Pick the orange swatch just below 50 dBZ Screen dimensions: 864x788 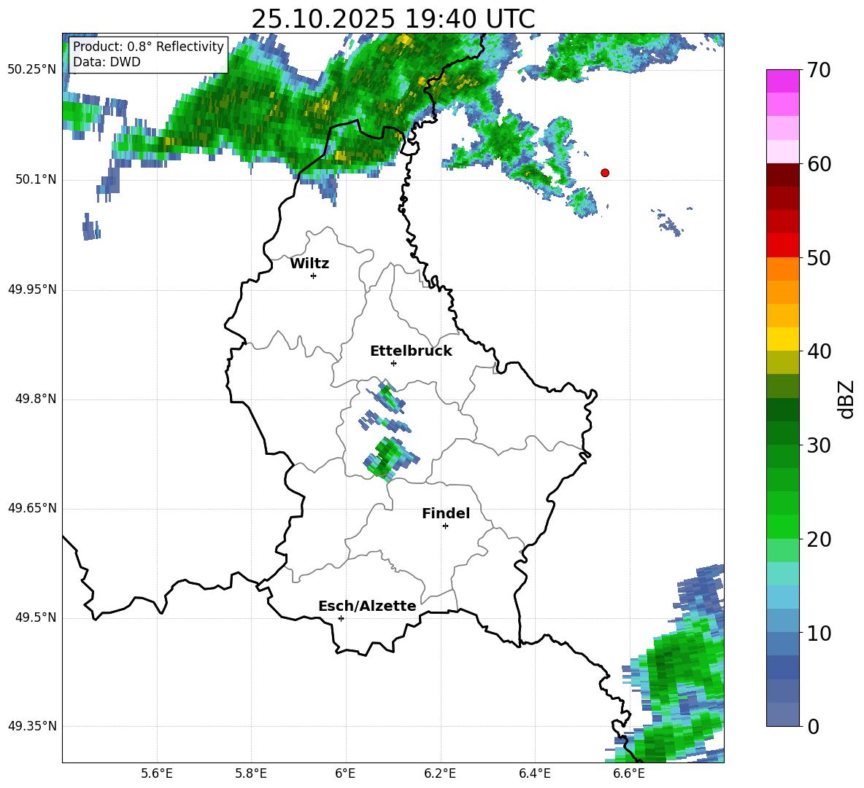[x=782, y=268]
